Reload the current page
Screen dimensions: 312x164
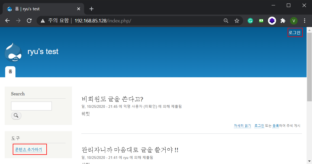[x=29, y=21]
